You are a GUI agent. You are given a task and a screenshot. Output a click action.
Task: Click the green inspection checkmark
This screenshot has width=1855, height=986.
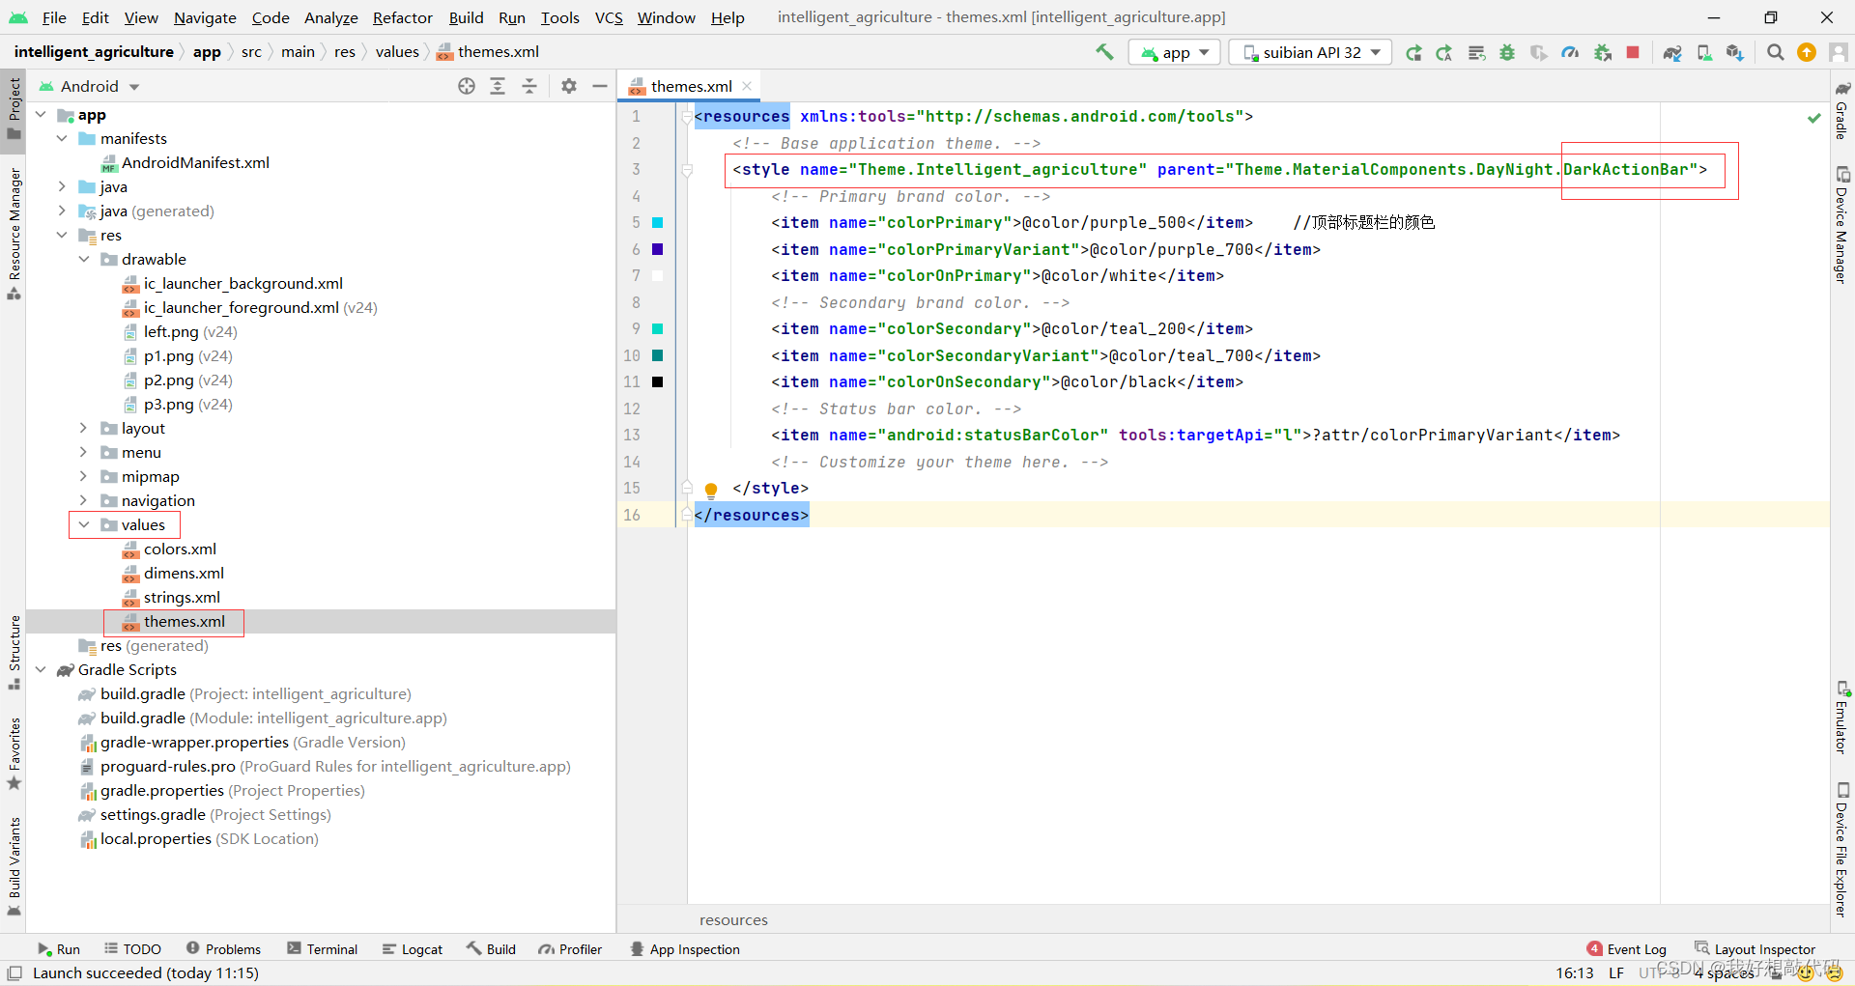tap(1814, 118)
